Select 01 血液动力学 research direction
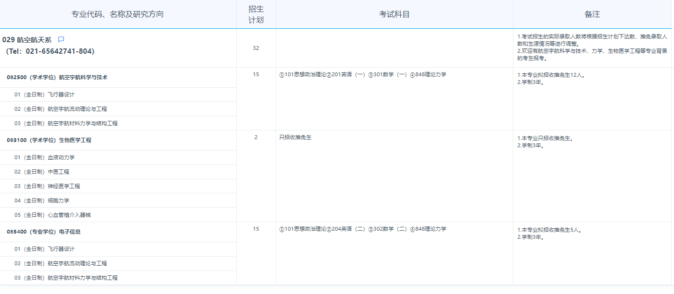The image size is (674, 294). (44, 157)
